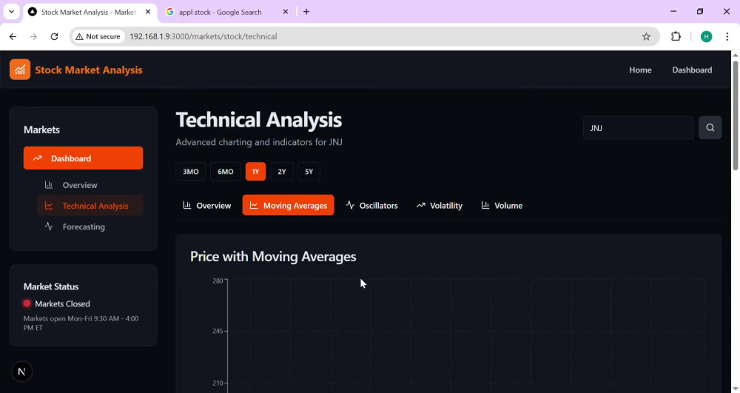Click the orange Stock Market Analysis logo icon
The height and width of the screenshot is (393, 740).
20,70
